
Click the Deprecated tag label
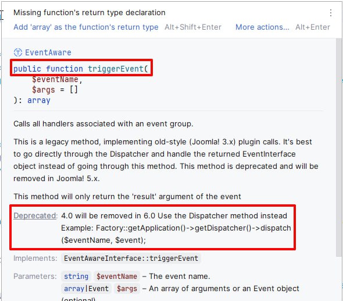point(35,216)
